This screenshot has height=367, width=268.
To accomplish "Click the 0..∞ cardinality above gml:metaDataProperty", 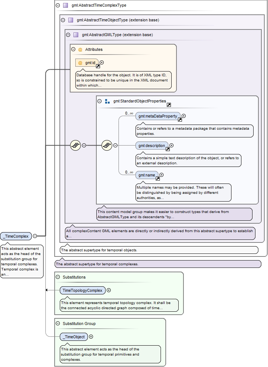I will coord(129,113).
